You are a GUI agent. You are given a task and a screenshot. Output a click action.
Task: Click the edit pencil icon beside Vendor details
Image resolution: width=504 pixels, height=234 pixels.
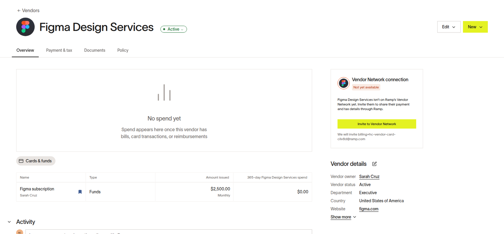point(374,164)
